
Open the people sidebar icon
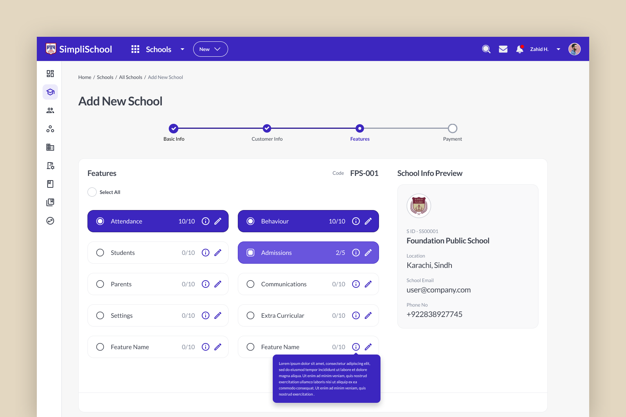(50, 110)
